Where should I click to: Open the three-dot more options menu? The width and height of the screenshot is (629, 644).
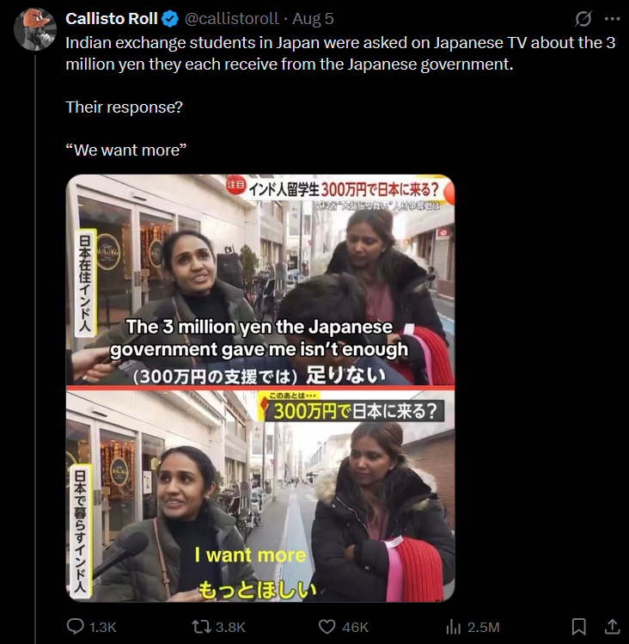tap(612, 19)
